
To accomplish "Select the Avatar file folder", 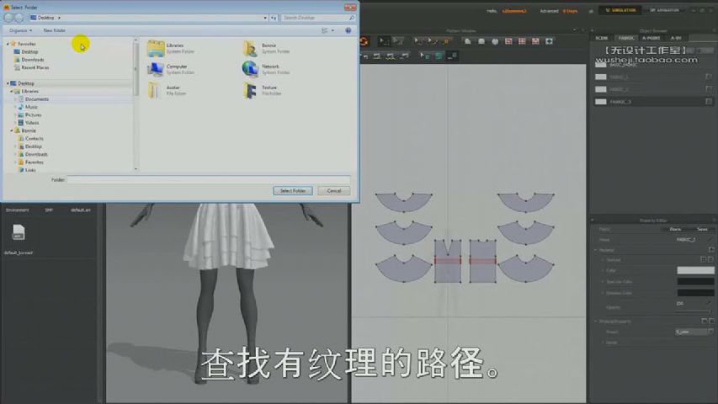I will [x=167, y=90].
